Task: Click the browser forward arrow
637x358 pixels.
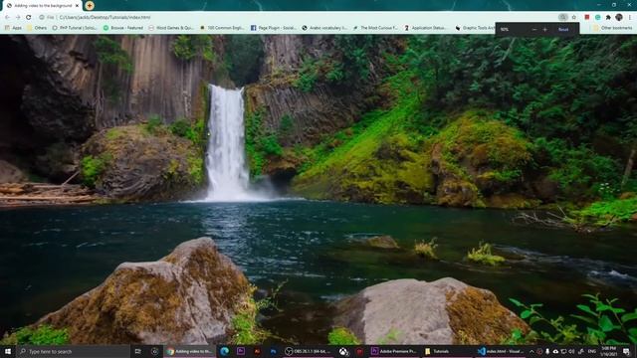Action: click(x=18, y=18)
